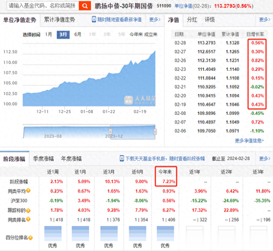This screenshot has width=273, height=251.
Task: Click help icon next to 同类排名
Action: (x=29, y=219)
